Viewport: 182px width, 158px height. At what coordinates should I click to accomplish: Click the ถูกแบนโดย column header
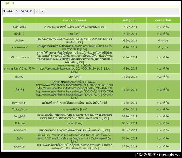[x=163, y=20]
